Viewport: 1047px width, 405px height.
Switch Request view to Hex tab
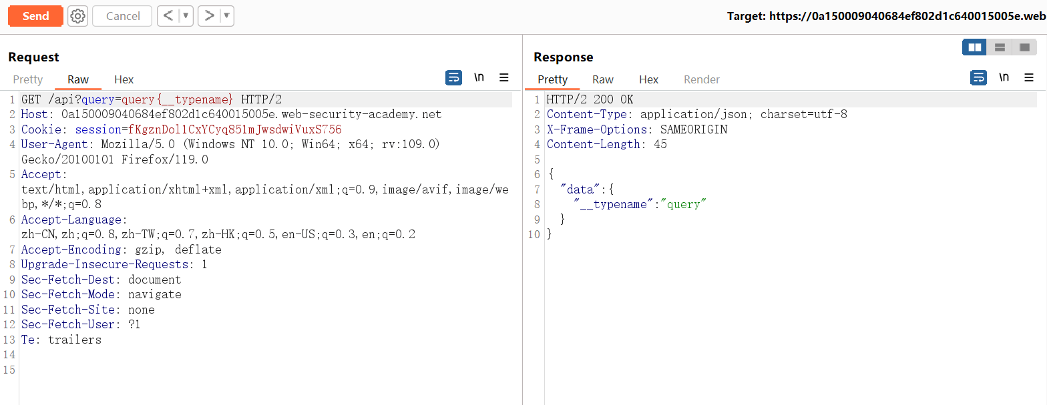[124, 79]
